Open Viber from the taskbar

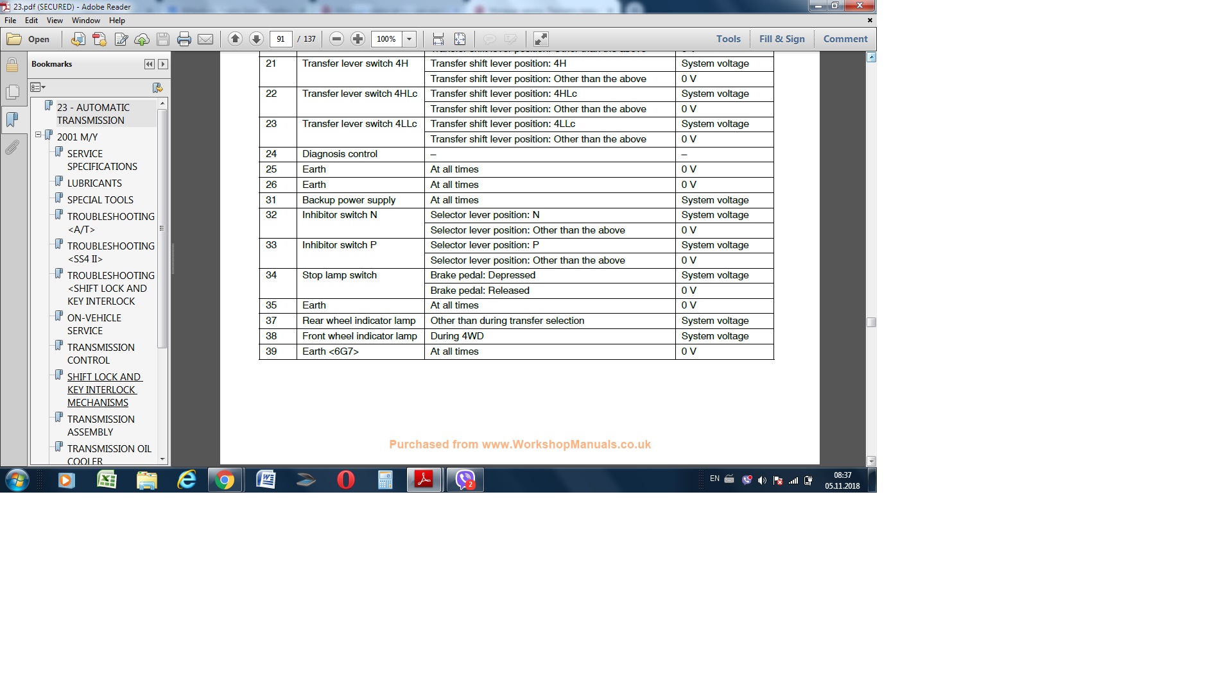(465, 480)
